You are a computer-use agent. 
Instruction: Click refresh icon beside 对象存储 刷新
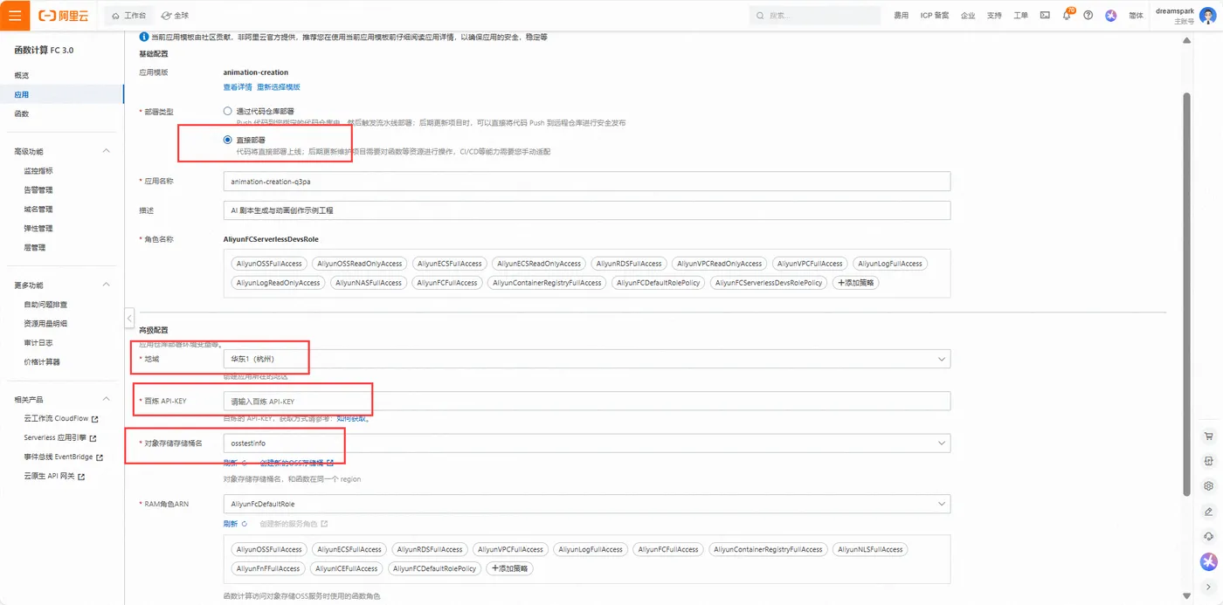245,463
